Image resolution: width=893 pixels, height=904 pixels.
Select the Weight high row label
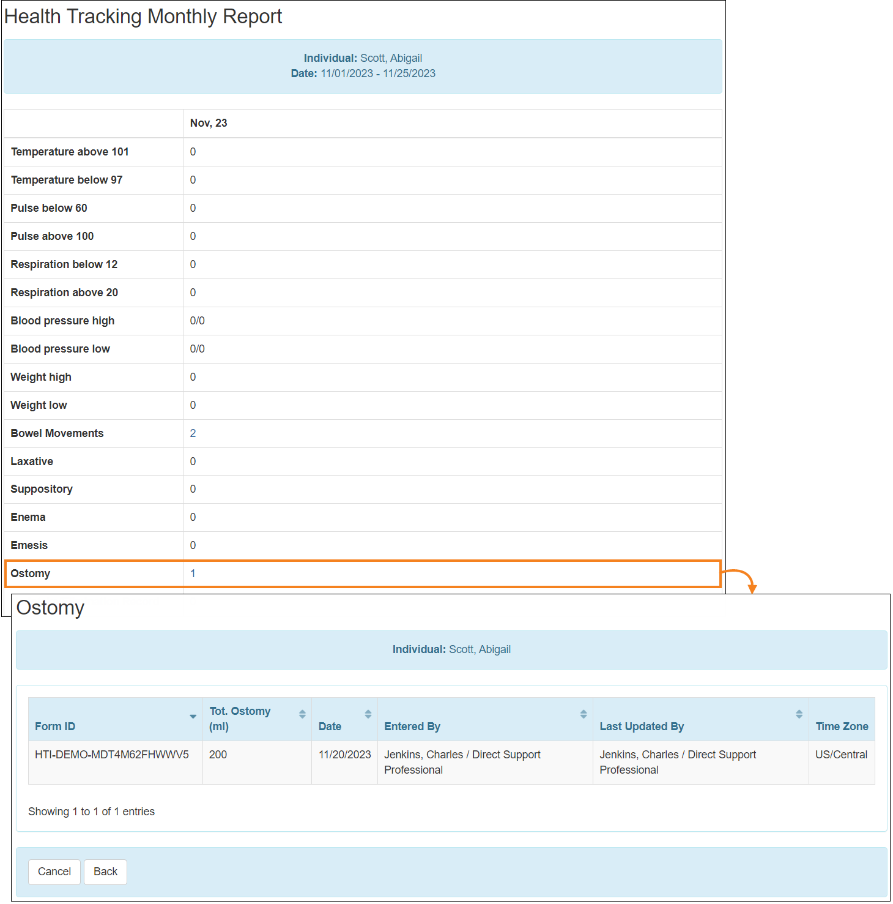coord(41,377)
